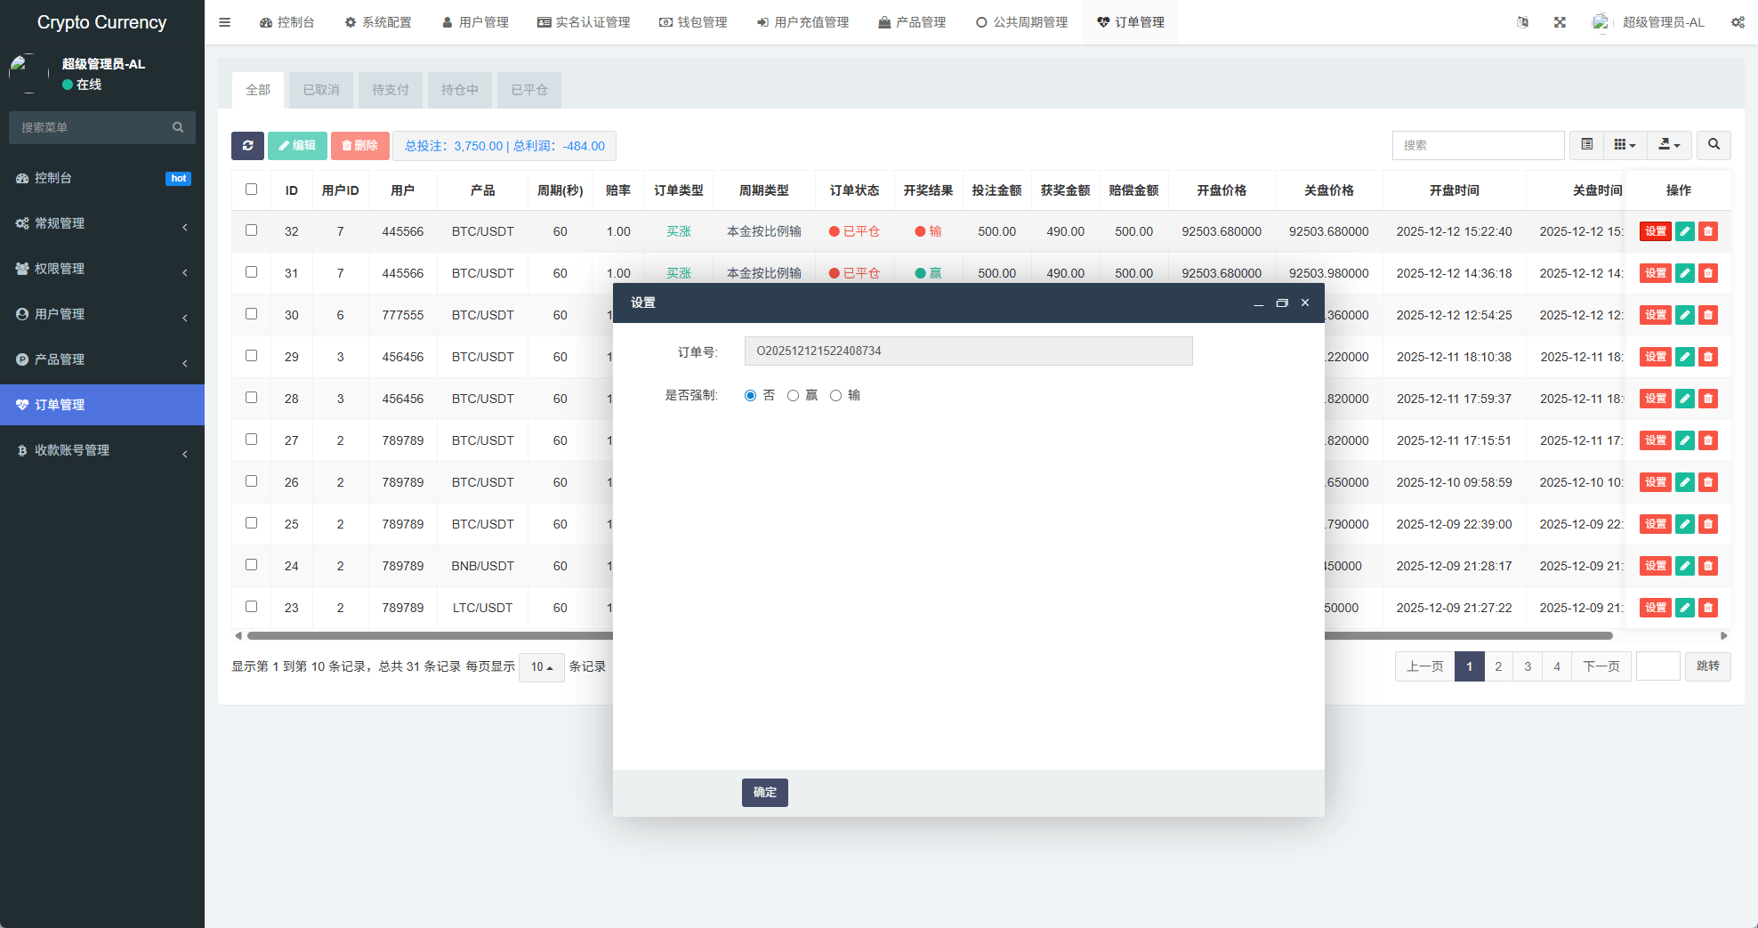Open 钱包管理 in the top navigation
This screenshot has width=1758, height=928.
tap(693, 22)
